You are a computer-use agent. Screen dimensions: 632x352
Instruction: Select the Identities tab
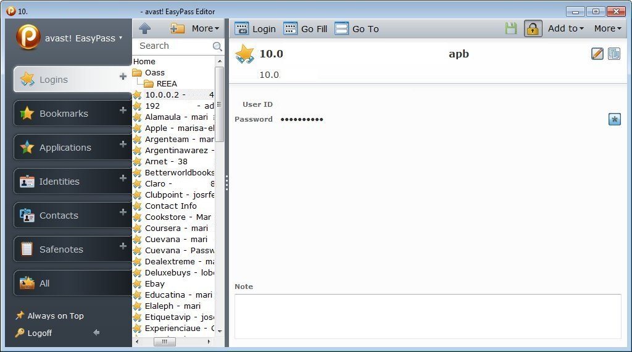click(73, 181)
